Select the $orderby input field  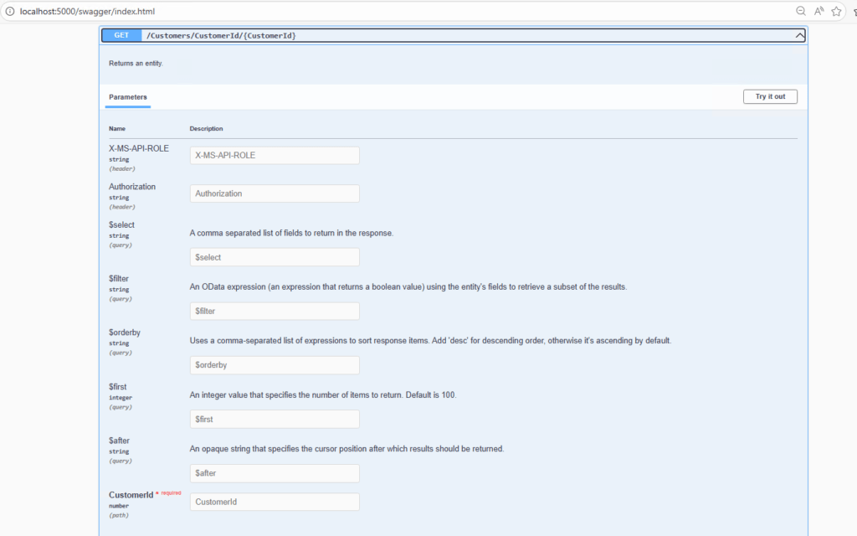275,365
